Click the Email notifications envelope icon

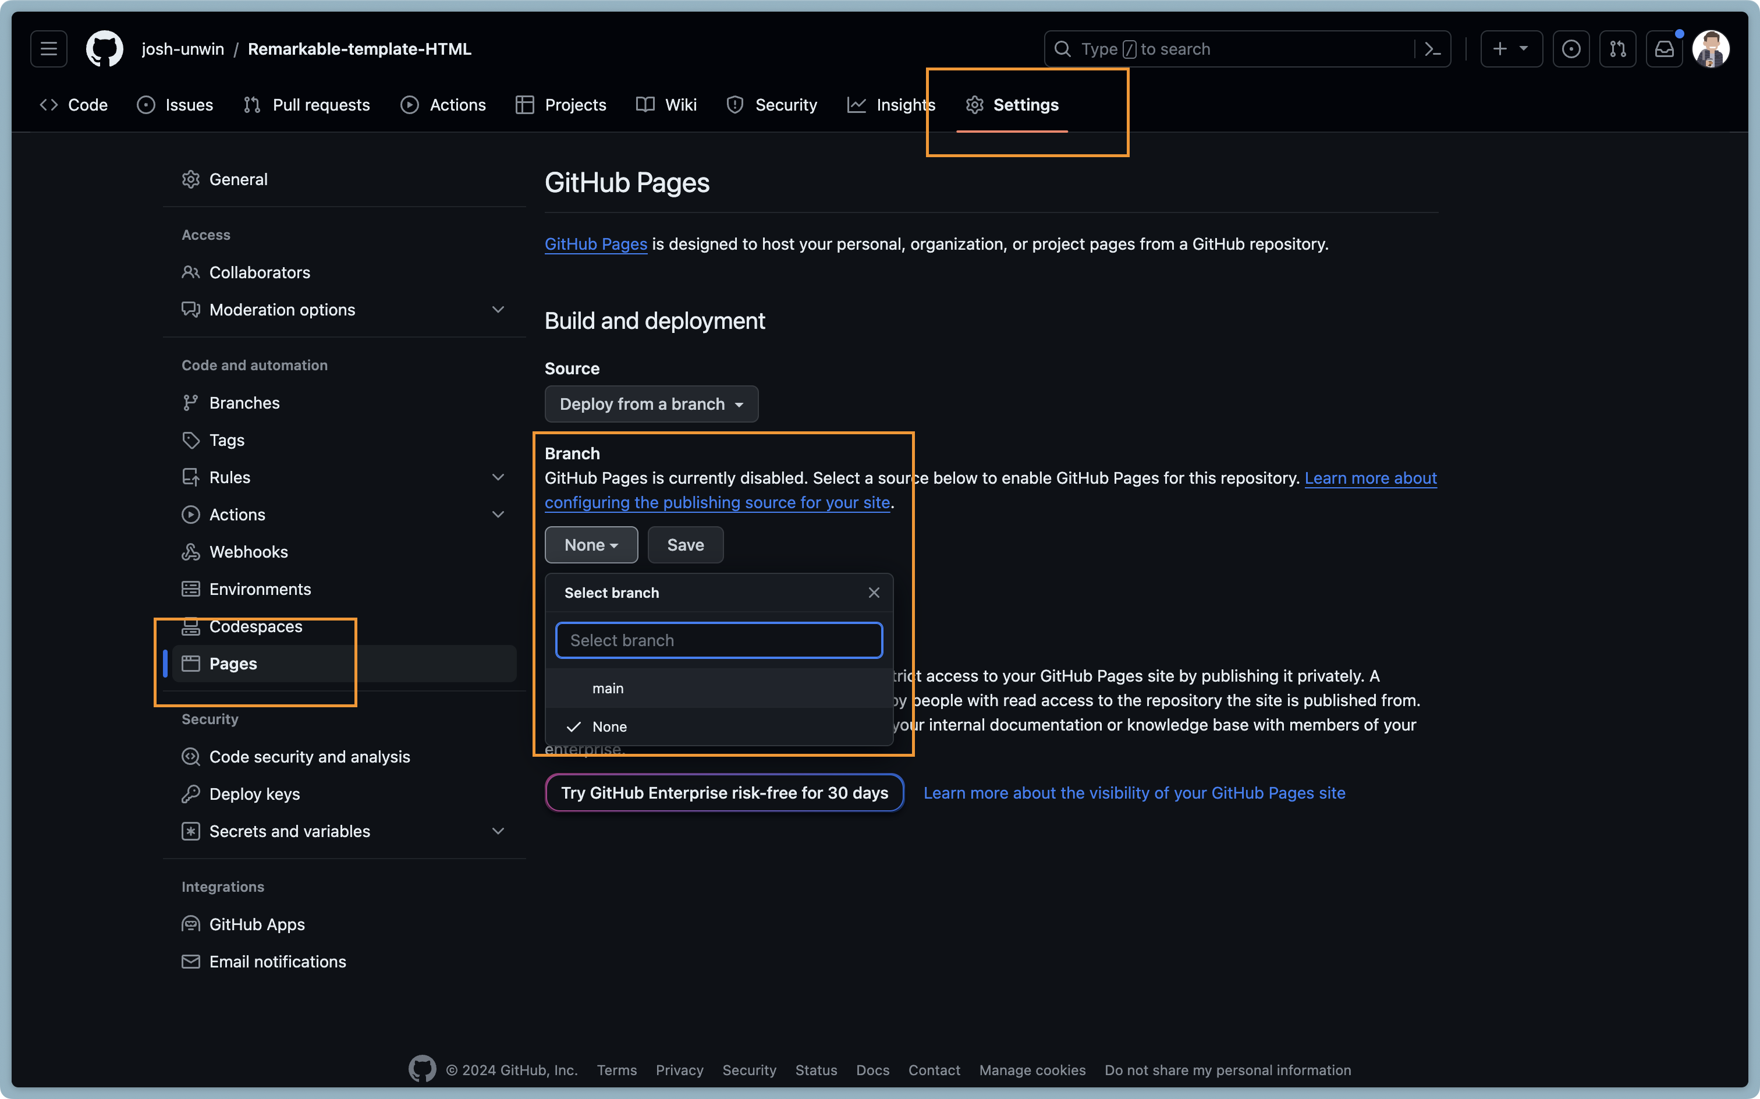coord(190,962)
